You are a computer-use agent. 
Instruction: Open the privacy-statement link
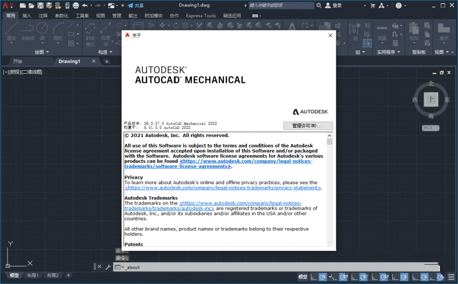point(223,188)
